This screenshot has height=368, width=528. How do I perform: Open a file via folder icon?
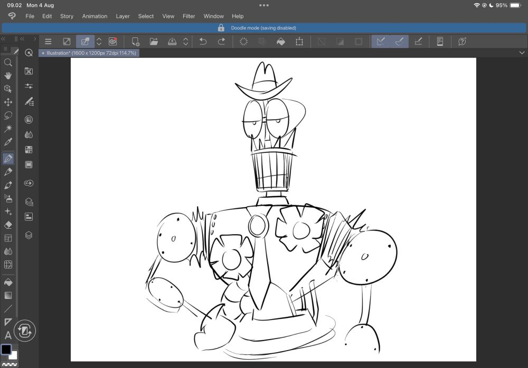(154, 41)
